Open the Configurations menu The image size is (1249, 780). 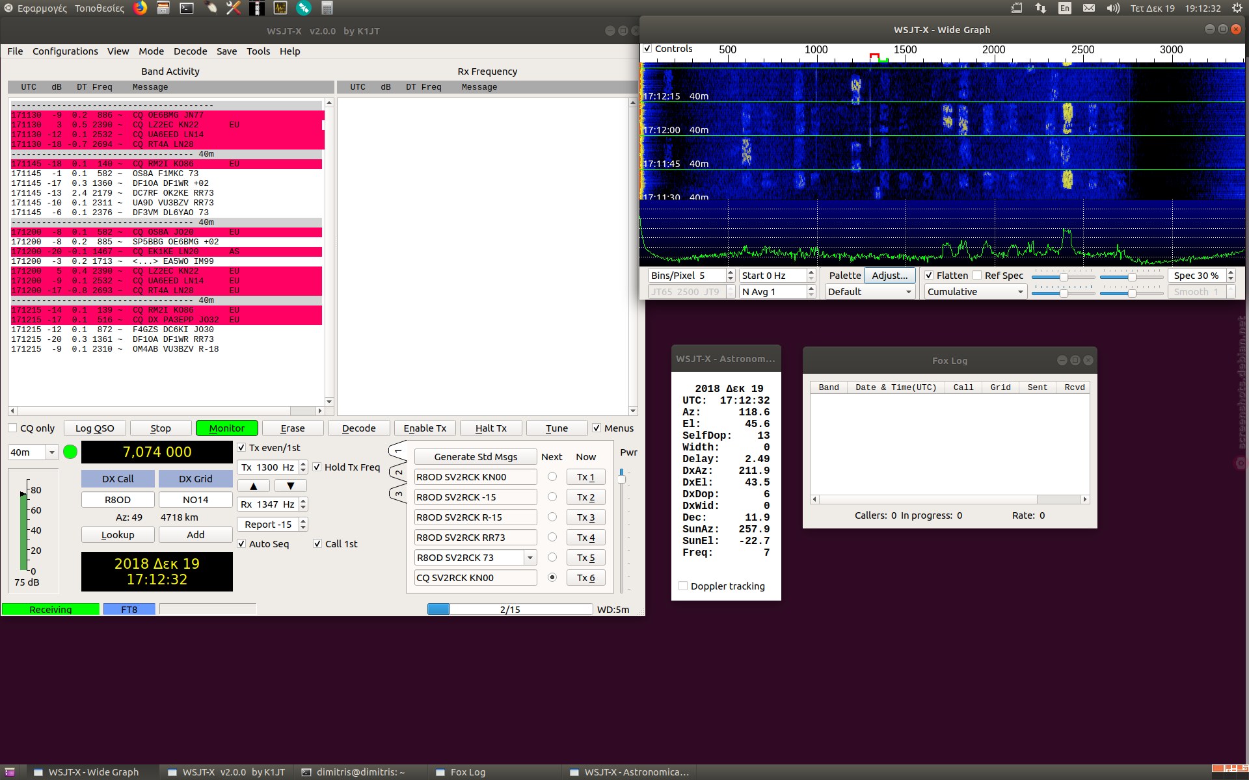(65, 51)
